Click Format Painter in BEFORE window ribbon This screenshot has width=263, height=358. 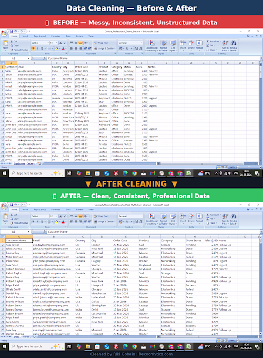pyautogui.click(x=19, y=50)
